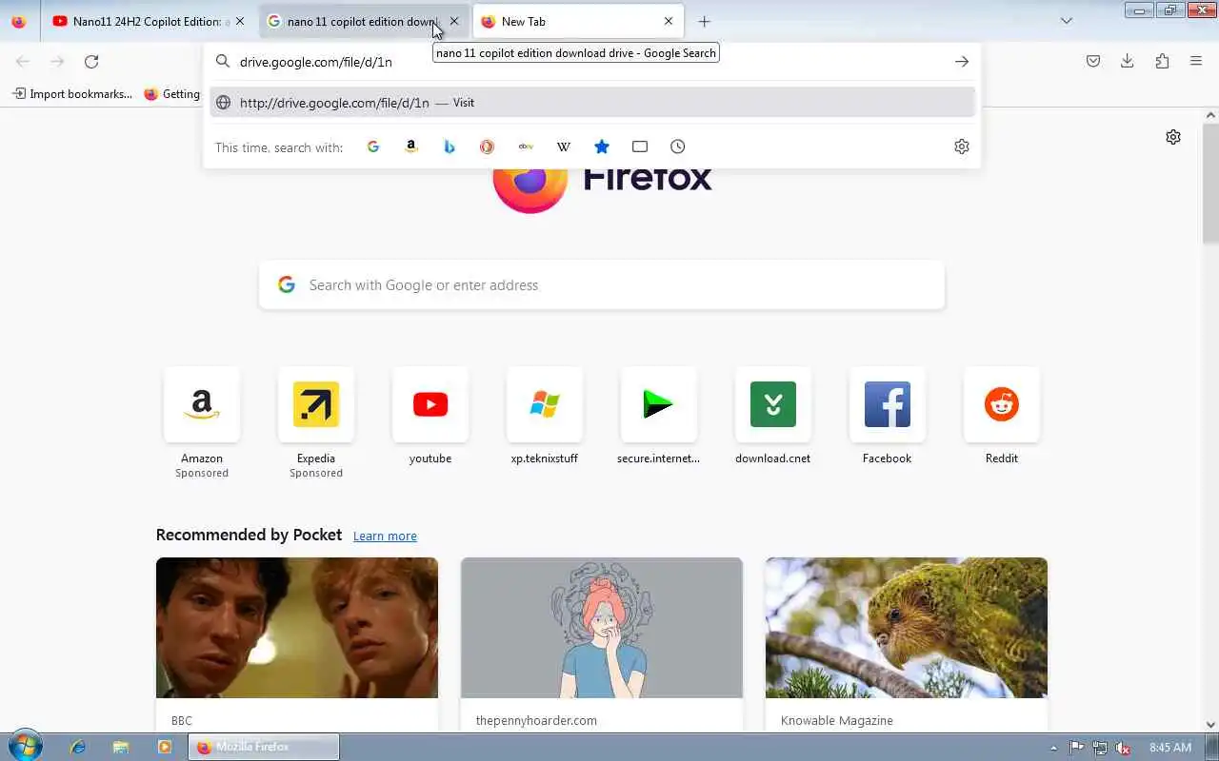Visit the drive.google.com/file/d/1n suggestion
Viewport: 1219px width, 761px height.
pyautogui.click(x=592, y=103)
